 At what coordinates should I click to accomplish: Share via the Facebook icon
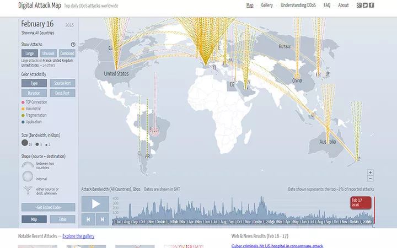(x=371, y=6)
